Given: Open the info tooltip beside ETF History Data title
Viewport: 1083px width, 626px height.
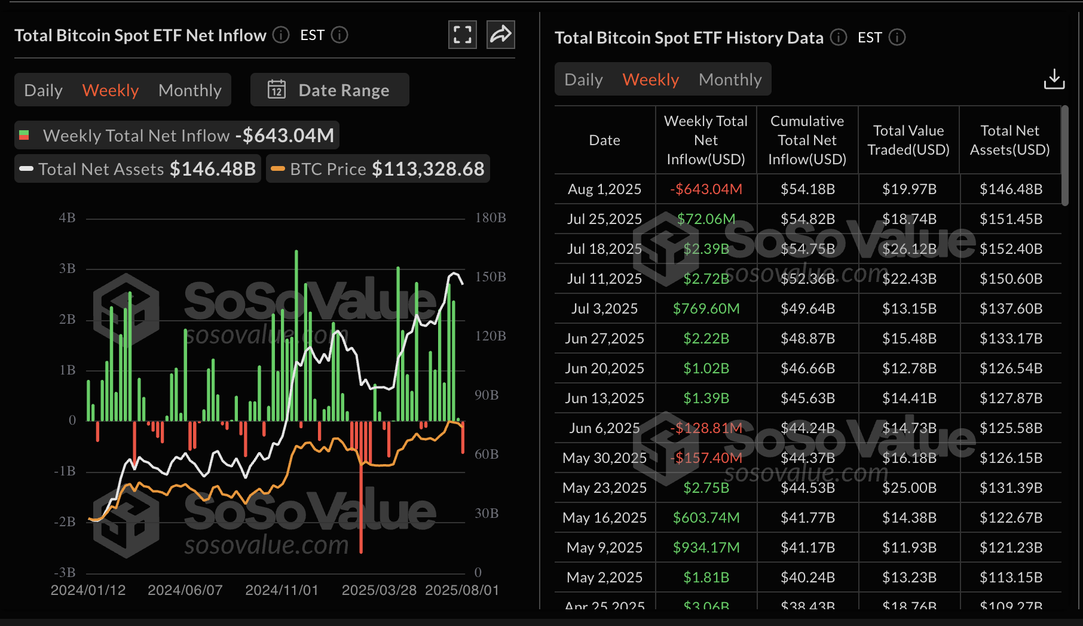Looking at the screenshot, I should tap(839, 38).
